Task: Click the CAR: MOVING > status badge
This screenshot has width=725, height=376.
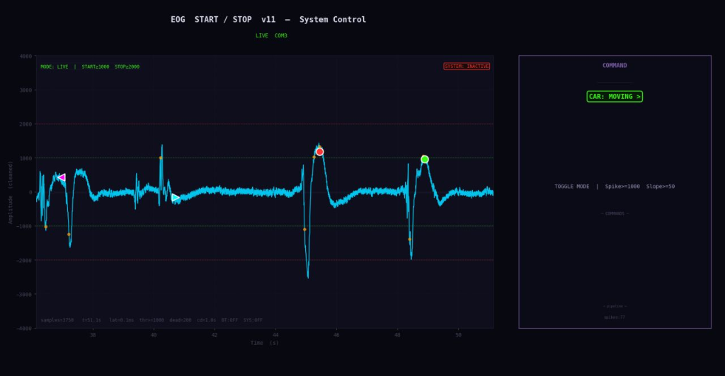Action: pyautogui.click(x=615, y=96)
